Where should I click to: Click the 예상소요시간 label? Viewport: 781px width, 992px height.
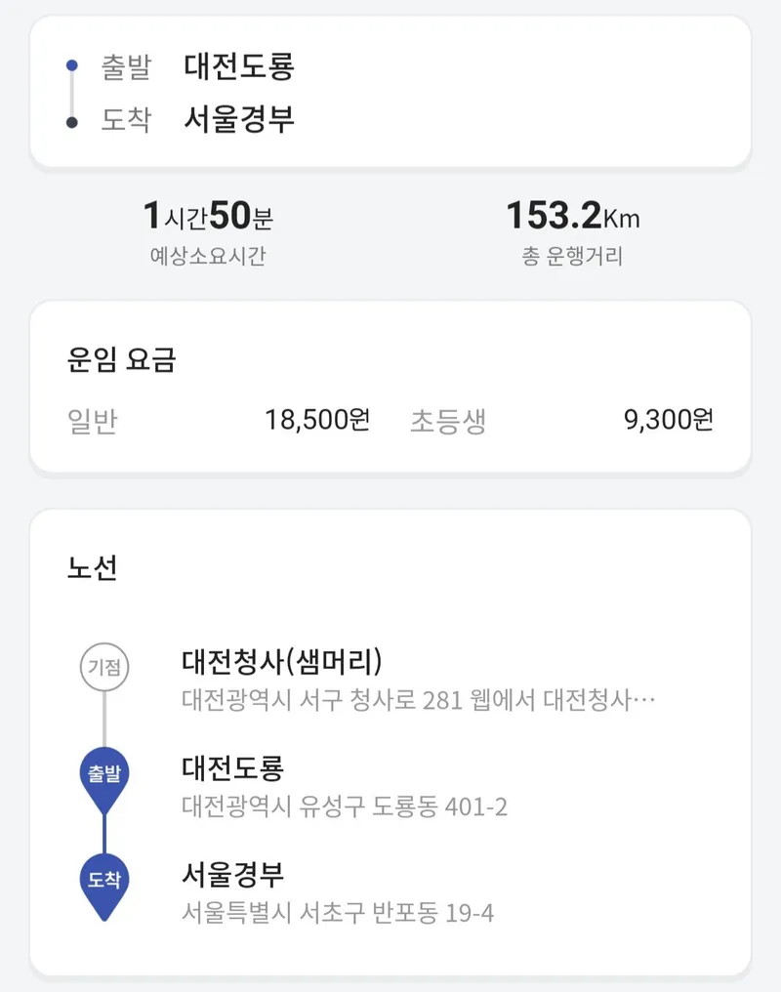point(208,256)
